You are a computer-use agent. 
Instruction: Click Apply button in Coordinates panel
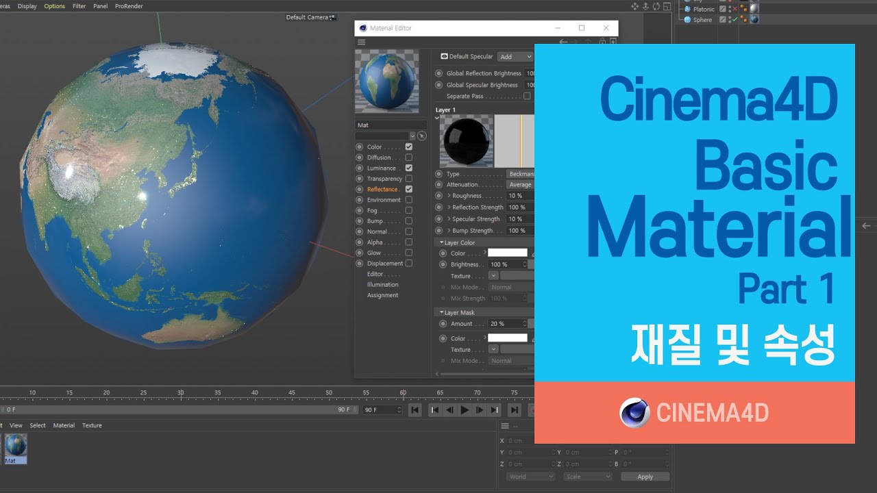point(645,477)
